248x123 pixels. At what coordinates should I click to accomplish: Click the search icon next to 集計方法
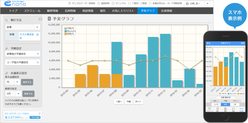pyautogui.click(x=7, y=20)
